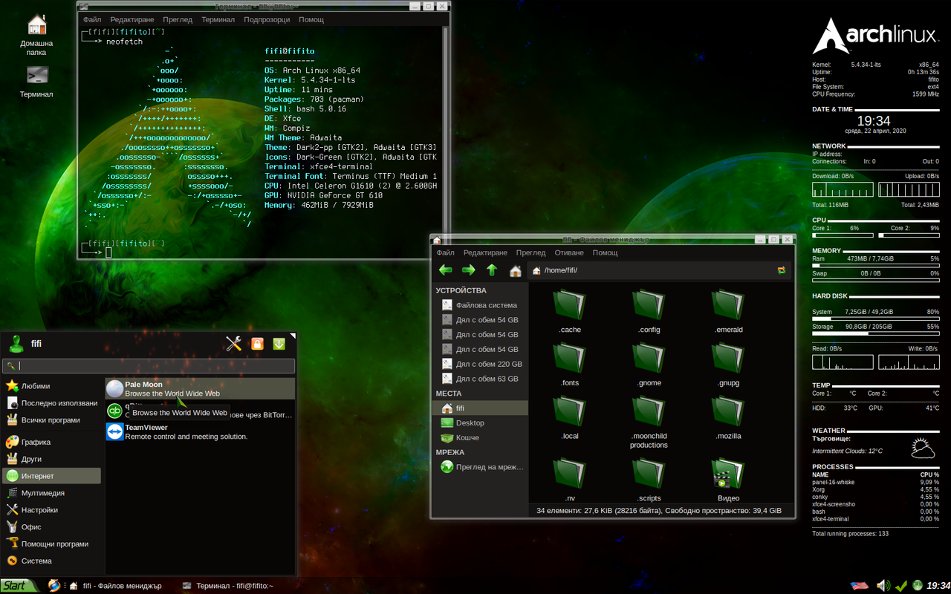This screenshot has height=594, width=951.
Task: Lock the screen with the orange padlock icon
Action: pos(257,343)
